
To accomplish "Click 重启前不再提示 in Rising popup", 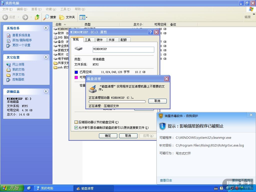I will click(x=242, y=180).
